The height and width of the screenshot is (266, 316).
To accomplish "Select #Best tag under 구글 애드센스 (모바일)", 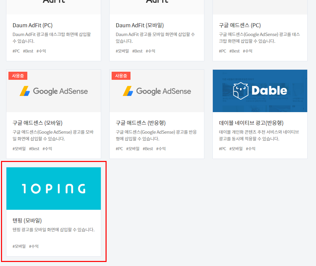I will (34, 149).
